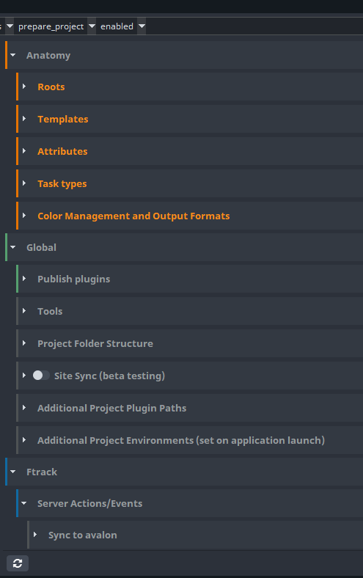Open the prepare_project dropdown arrow

tap(92, 26)
